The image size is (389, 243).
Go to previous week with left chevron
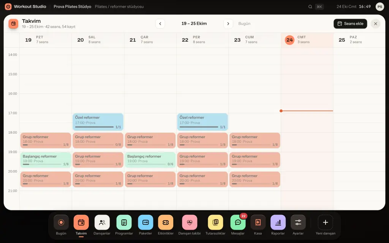(160, 24)
